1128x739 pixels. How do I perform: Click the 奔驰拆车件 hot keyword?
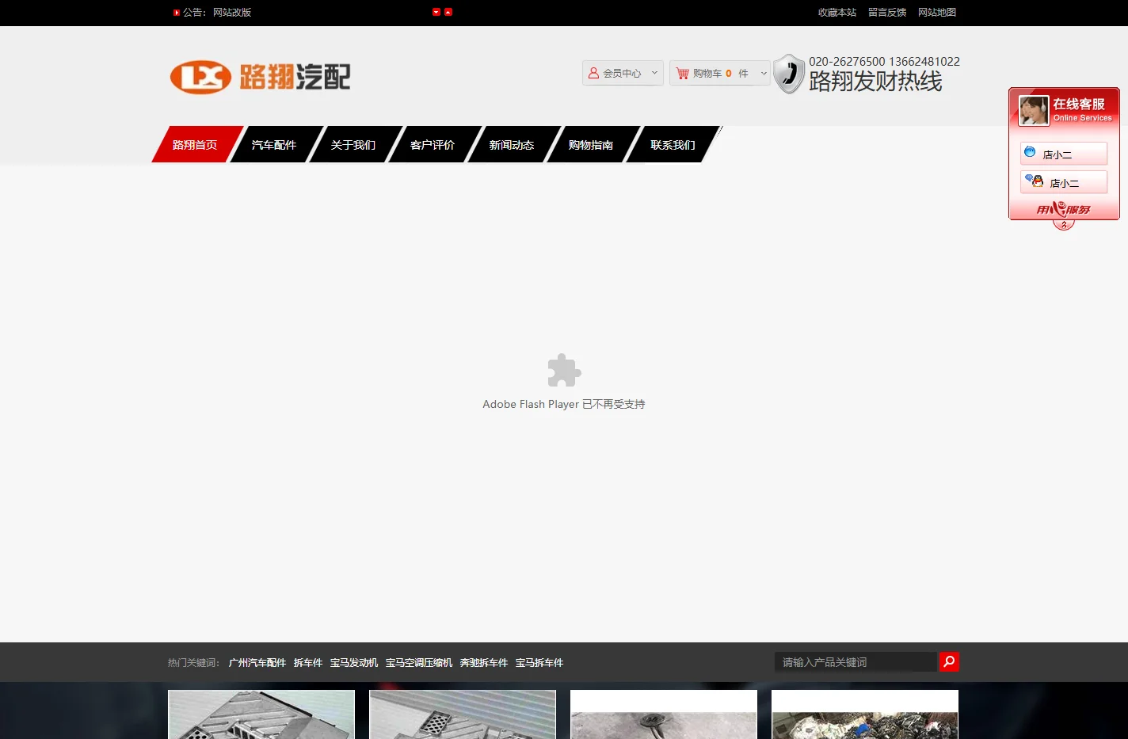(484, 663)
